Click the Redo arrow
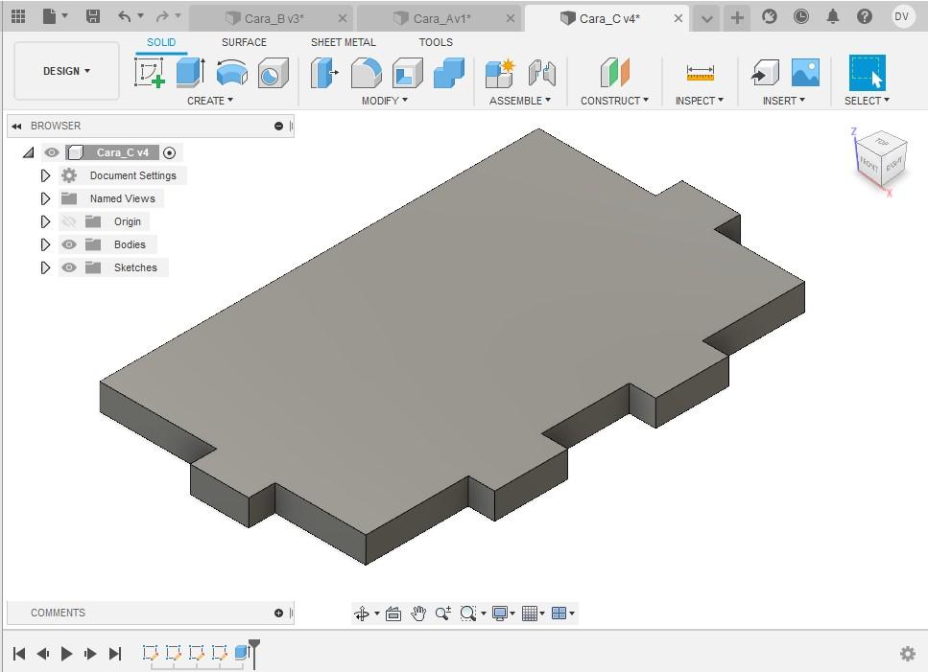 [161, 16]
